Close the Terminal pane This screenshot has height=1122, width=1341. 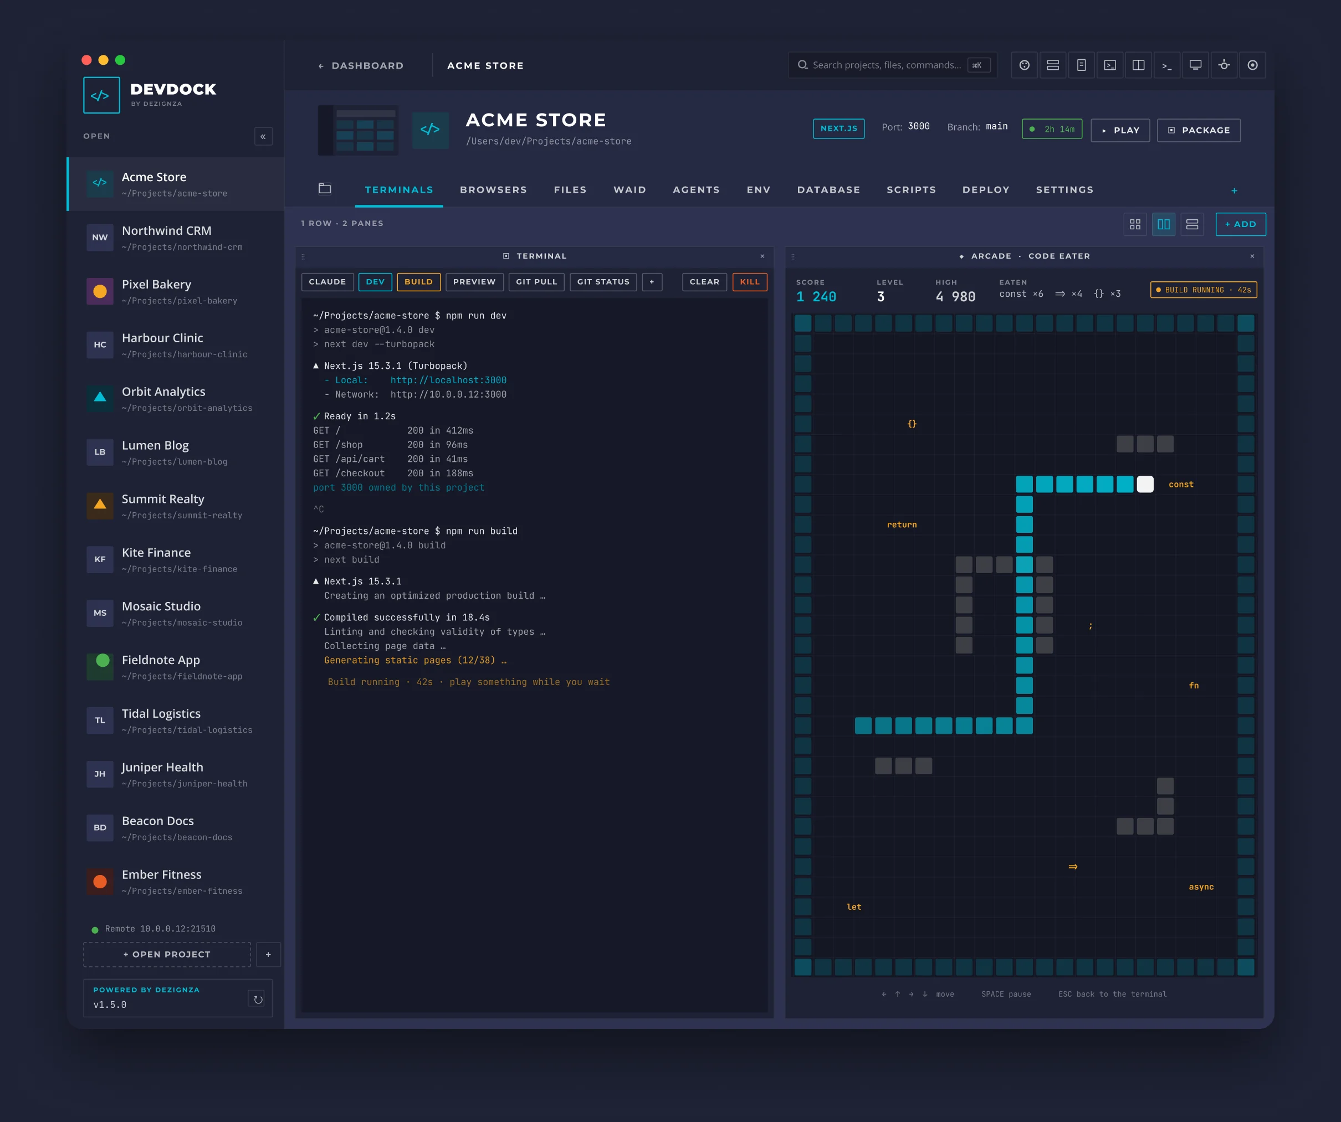click(x=762, y=256)
